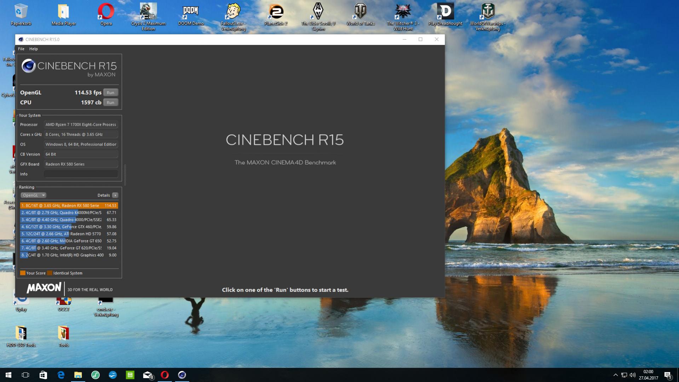Select the Fallout3.exe shortcut on the desktop
Screen dimensions: 679x382
[233, 17]
